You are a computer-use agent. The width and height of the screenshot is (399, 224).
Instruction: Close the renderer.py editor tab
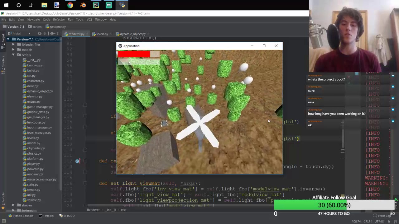coord(87,34)
